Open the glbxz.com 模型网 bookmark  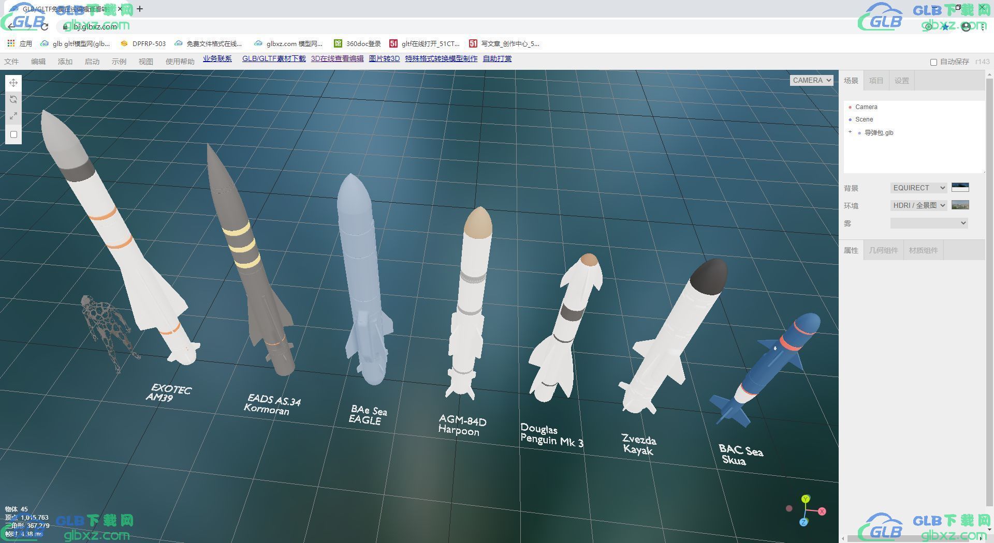(x=289, y=44)
